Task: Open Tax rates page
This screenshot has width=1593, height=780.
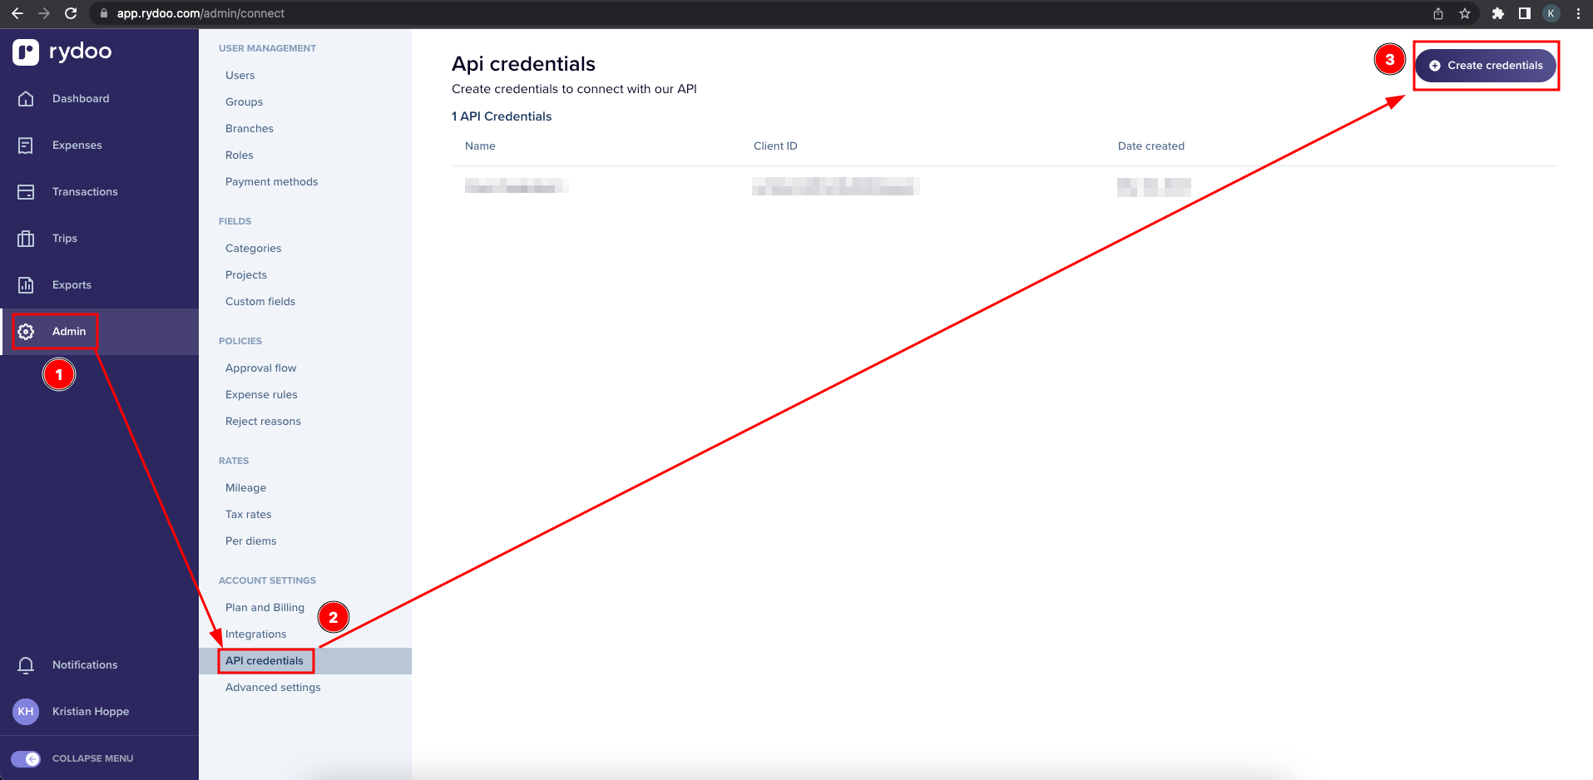Action: pyautogui.click(x=249, y=515)
